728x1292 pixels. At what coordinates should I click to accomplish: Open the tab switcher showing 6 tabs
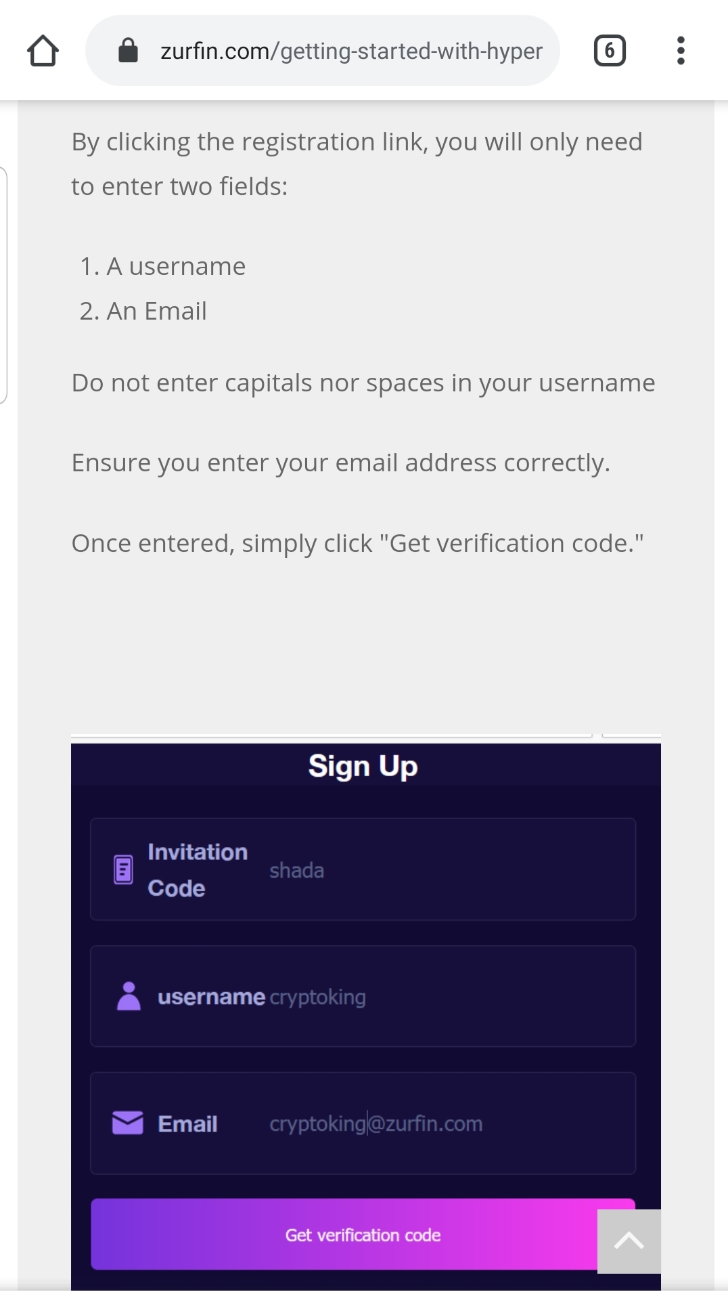[609, 51]
